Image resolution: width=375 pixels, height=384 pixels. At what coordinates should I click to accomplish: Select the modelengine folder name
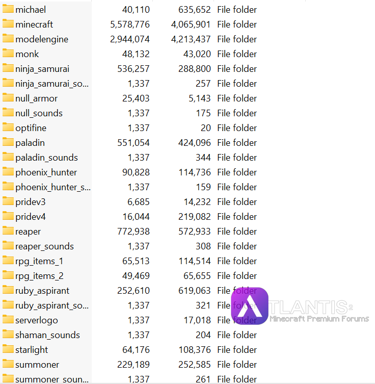[42, 39]
